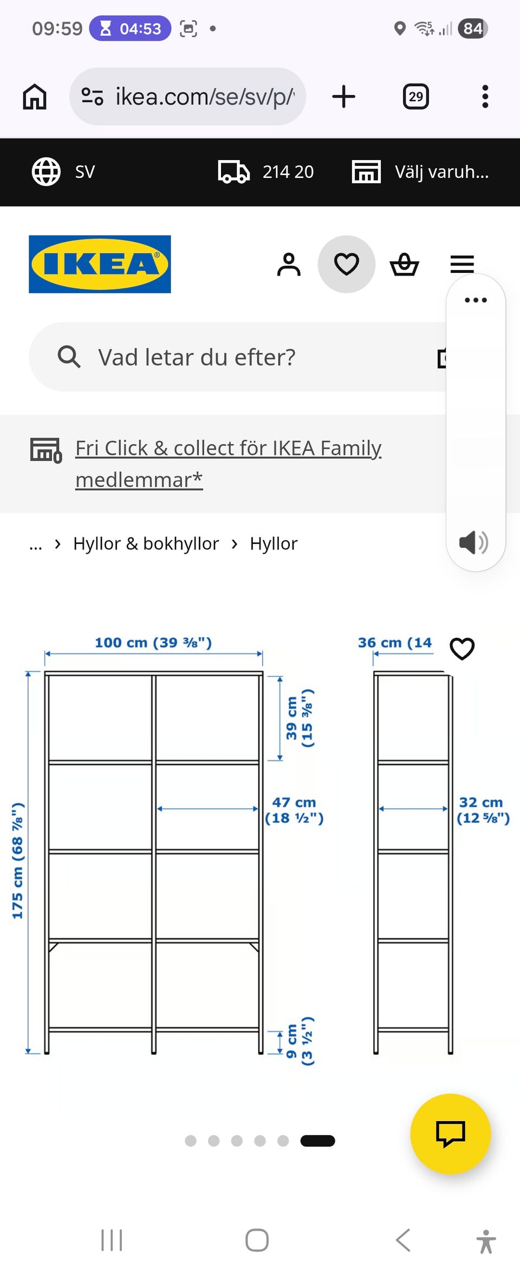Screen dimensions: 520x1273
Task: Open the favorites heart in header
Action: click(346, 265)
